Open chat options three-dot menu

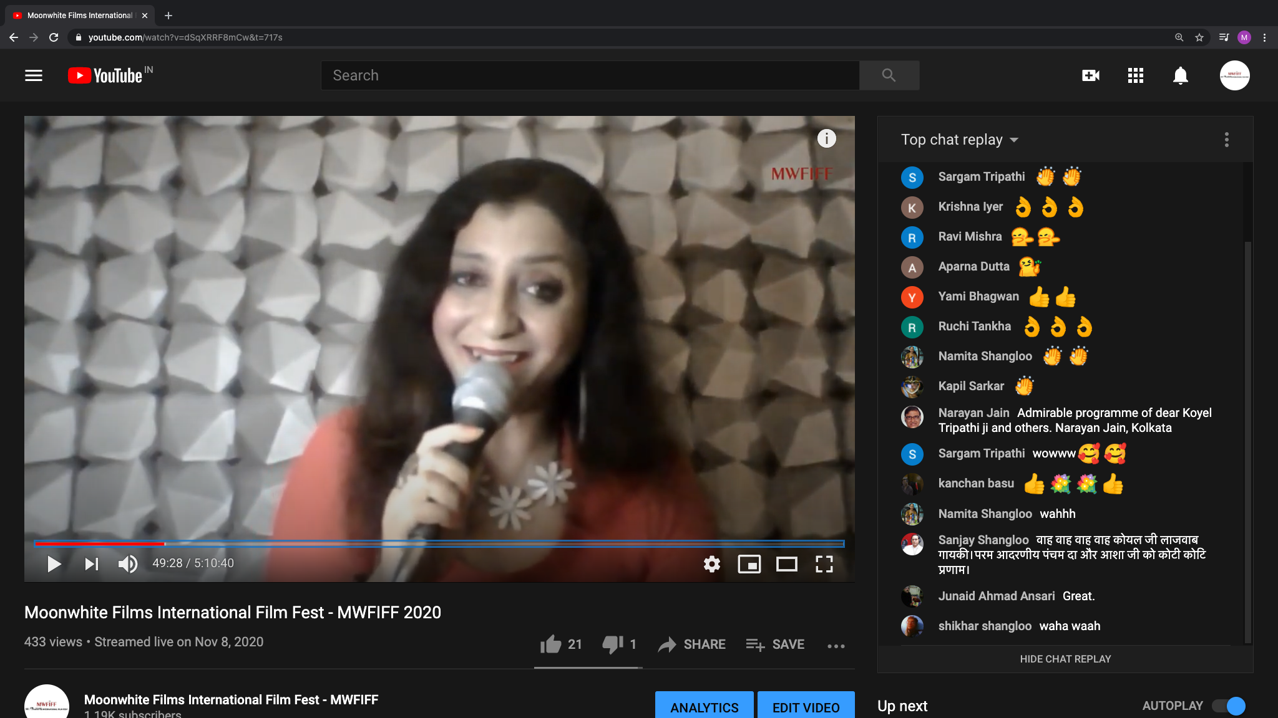tap(1227, 140)
